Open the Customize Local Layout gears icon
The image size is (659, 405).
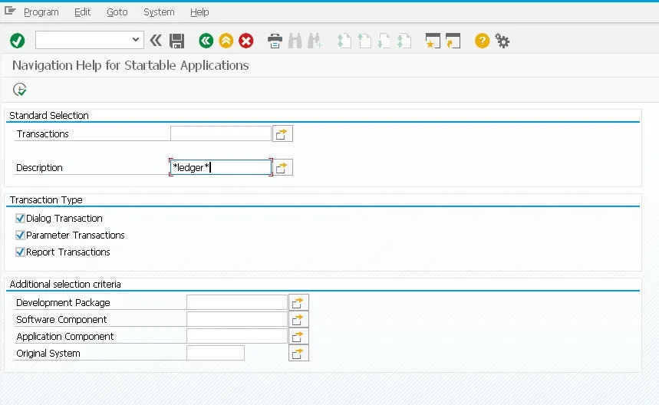click(x=502, y=41)
